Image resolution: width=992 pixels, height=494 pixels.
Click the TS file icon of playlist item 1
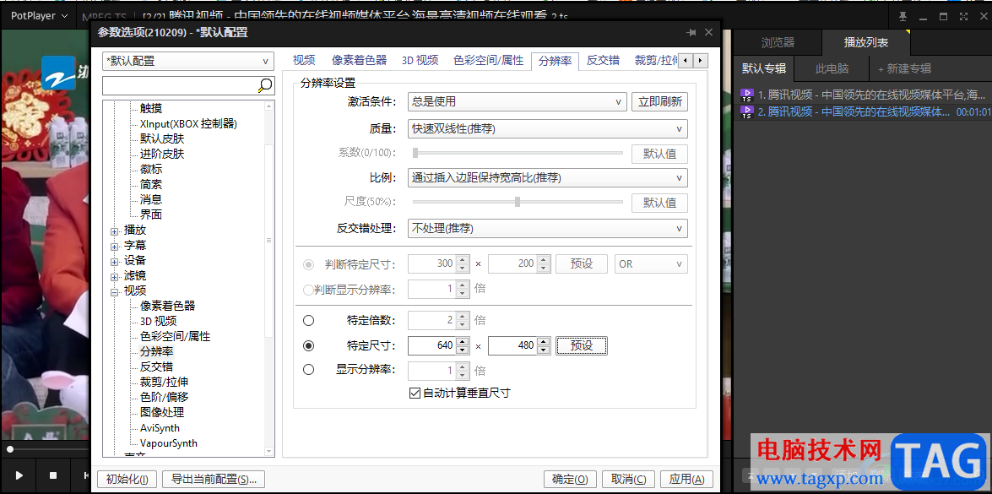click(746, 95)
